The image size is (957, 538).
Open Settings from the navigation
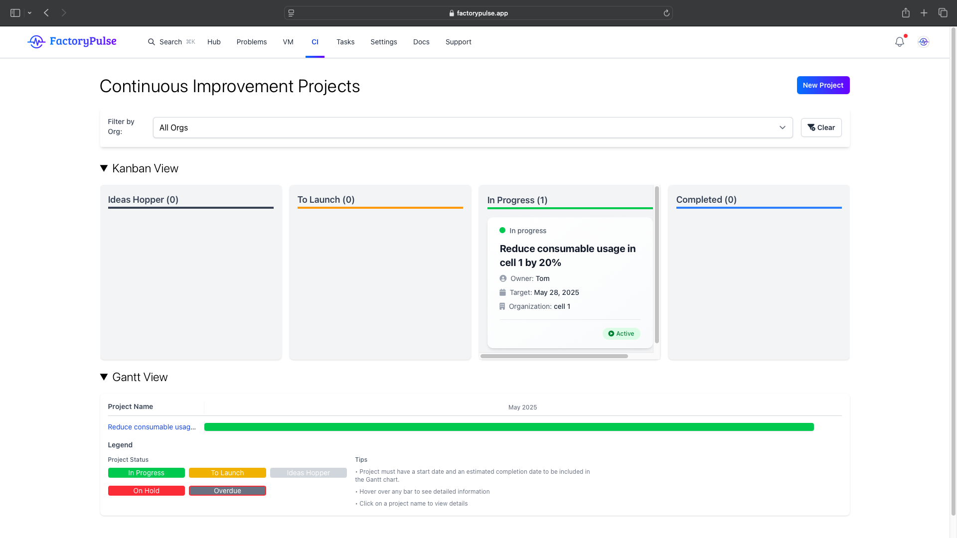coord(384,42)
